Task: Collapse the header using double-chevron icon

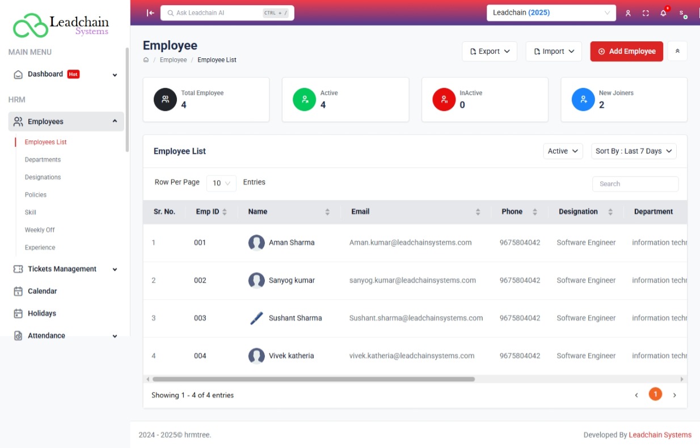Action: tap(677, 51)
